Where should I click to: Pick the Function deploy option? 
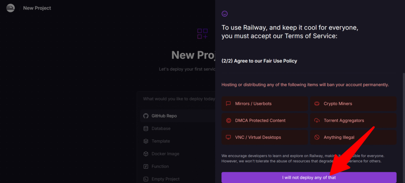(178, 166)
